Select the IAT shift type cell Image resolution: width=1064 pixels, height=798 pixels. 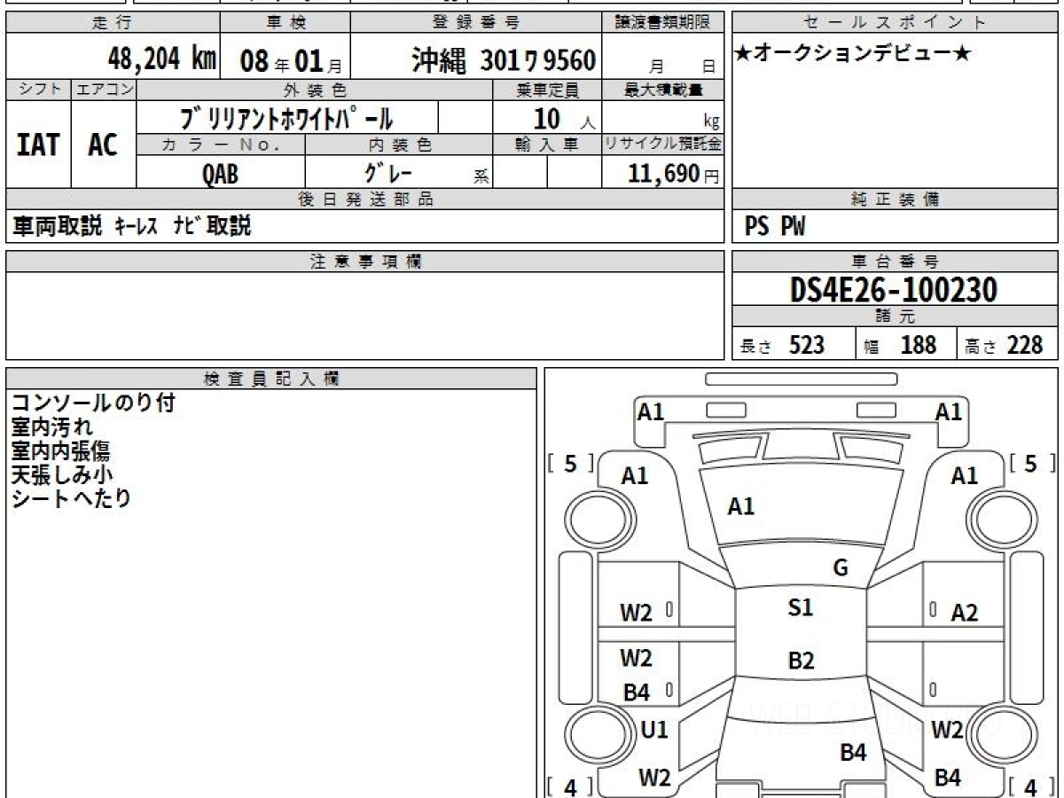(38, 145)
